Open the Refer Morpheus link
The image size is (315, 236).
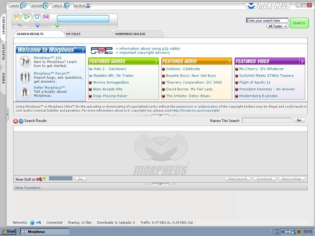coord(49,88)
